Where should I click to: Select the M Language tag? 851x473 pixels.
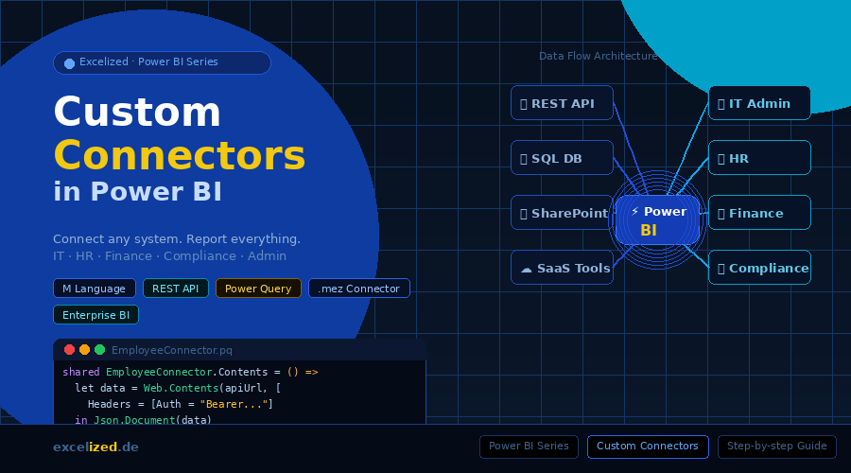coord(94,289)
